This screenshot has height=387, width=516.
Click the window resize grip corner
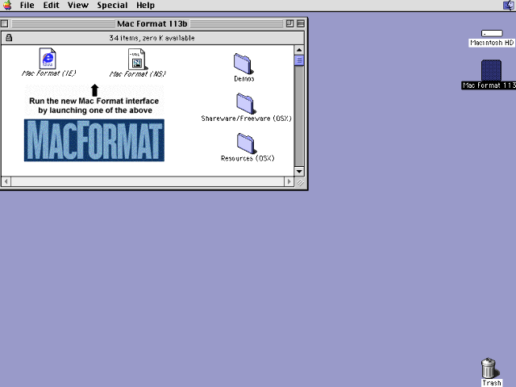point(300,181)
